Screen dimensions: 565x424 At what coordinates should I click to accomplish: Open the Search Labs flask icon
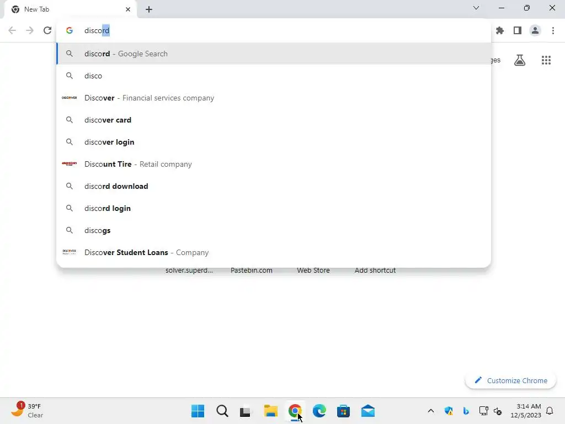pyautogui.click(x=520, y=60)
